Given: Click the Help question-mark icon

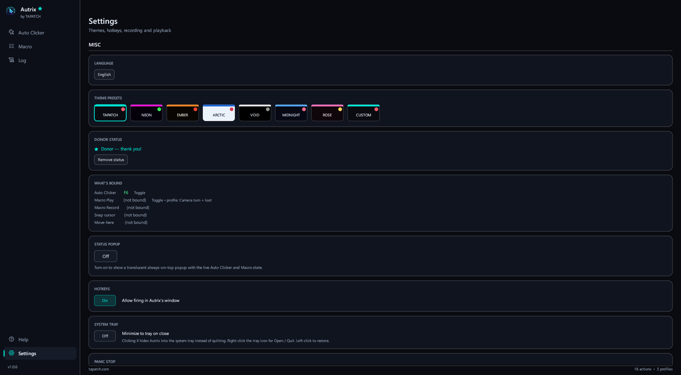Looking at the screenshot, I should coord(11,339).
